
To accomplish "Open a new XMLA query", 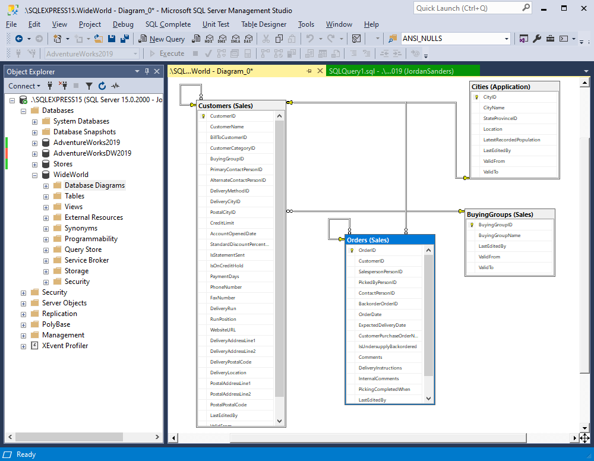I will point(236,39).
